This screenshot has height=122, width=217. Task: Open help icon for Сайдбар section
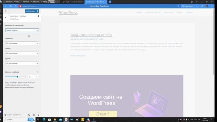coord(38,16)
